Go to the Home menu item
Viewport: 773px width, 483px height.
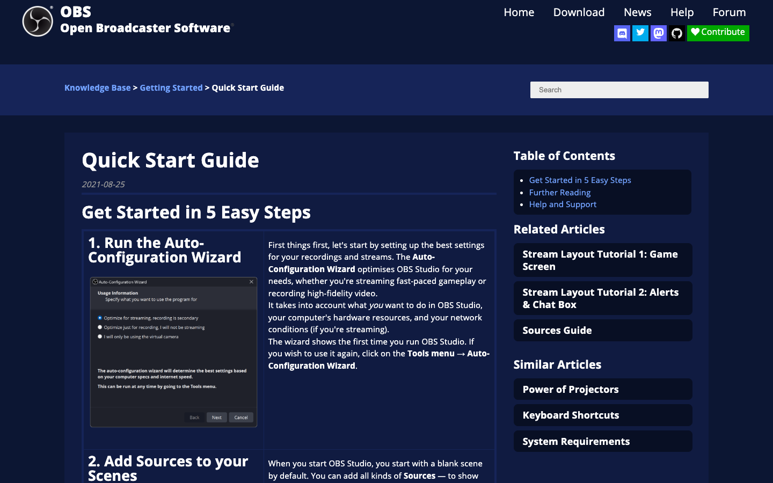[x=519, y=12]
